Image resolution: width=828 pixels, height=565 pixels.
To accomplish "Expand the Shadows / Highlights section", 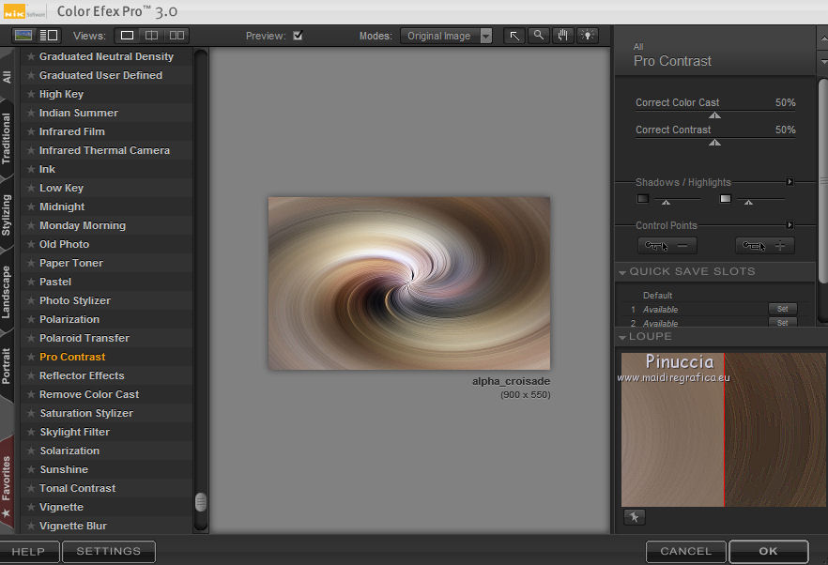I will [790, 182].
